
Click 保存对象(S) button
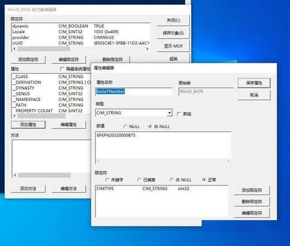pos(173,33)
